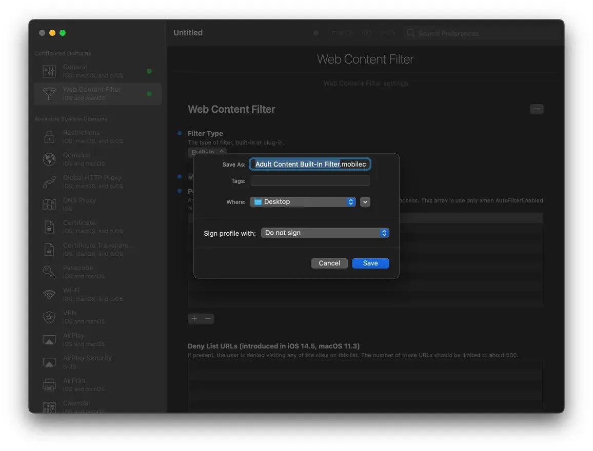Viewport: 593px width, 451px height.
Task: Select the Certificate payload icon
Action: pyautogui.click(x=49, y=226)
